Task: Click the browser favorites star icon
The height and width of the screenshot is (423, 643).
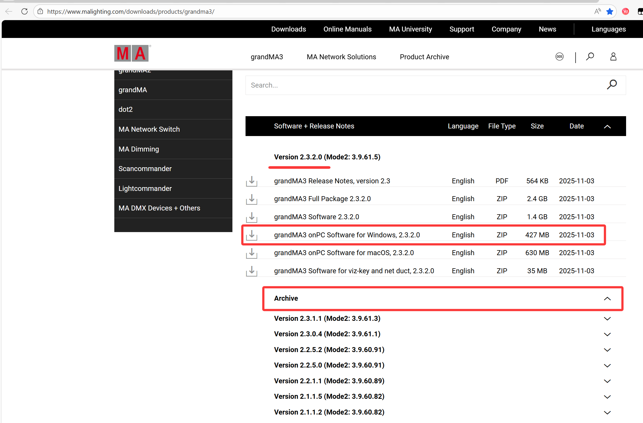Action: tap(610, 12)
